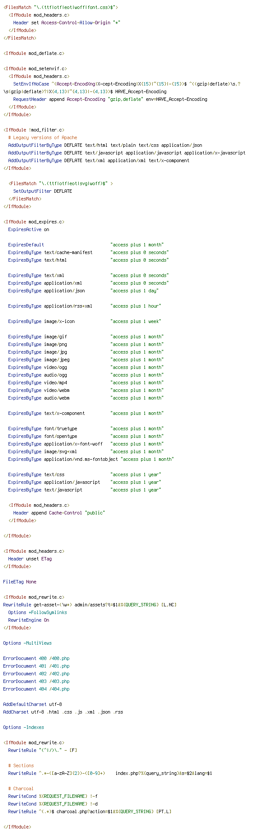Select the FileETag None directive
The height and width of the screenshot is (834, 255).
coord(20,582)
